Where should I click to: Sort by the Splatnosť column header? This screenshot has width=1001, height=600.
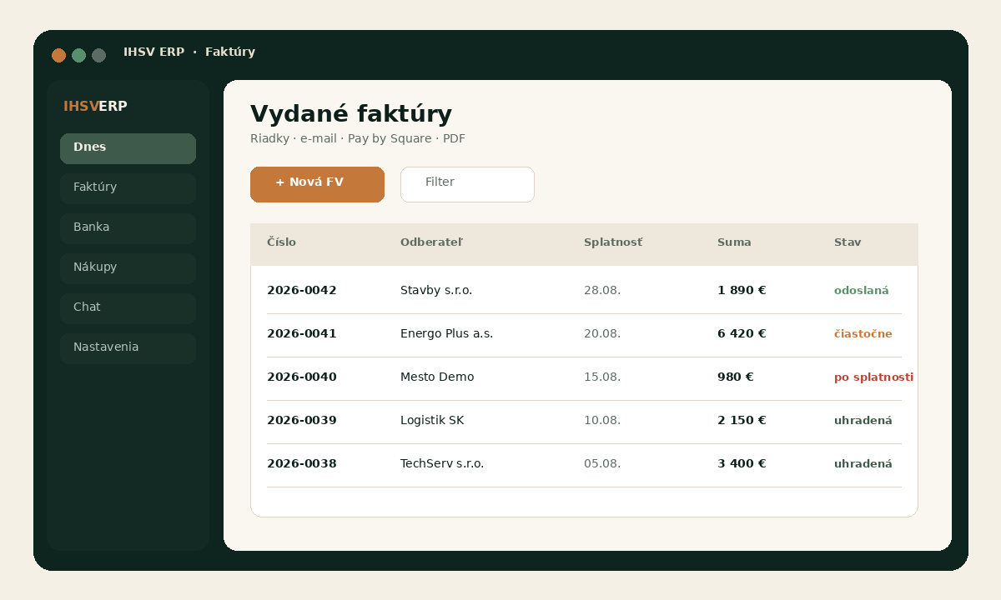[x=613, y=242]
